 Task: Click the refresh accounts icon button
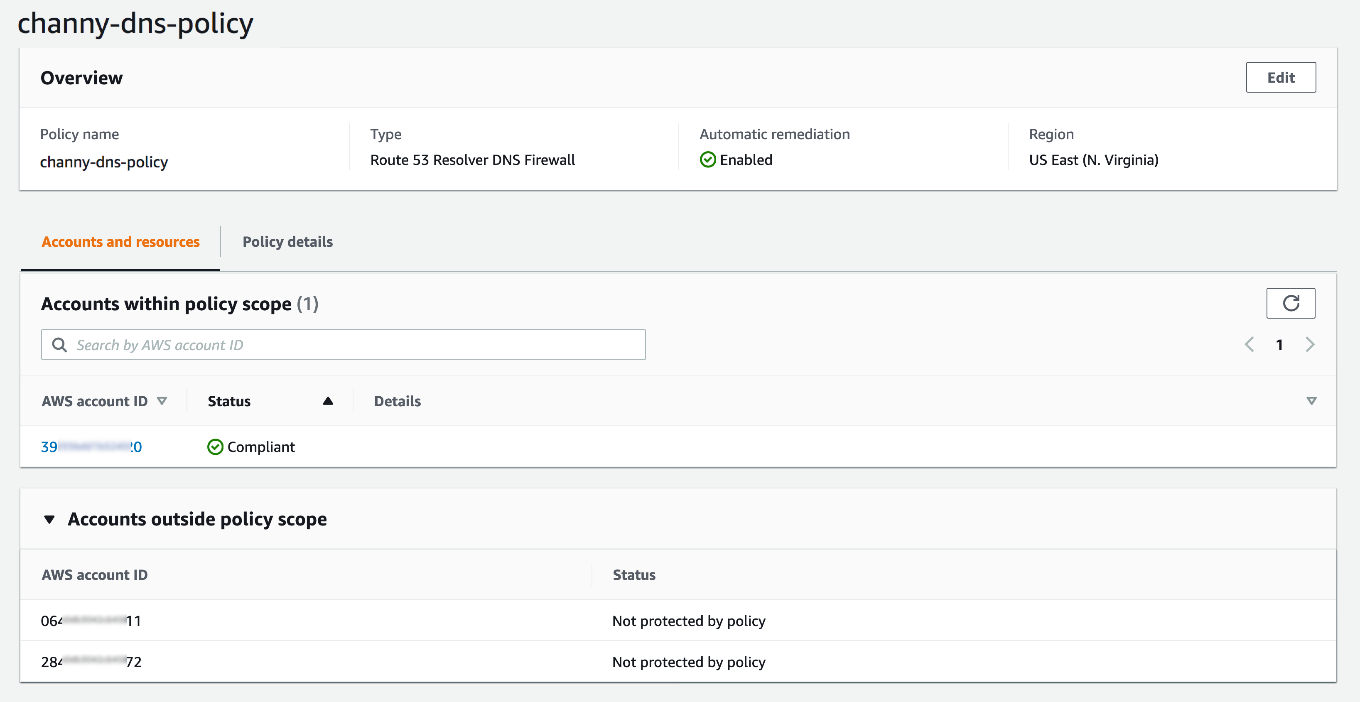point(1290,303)
